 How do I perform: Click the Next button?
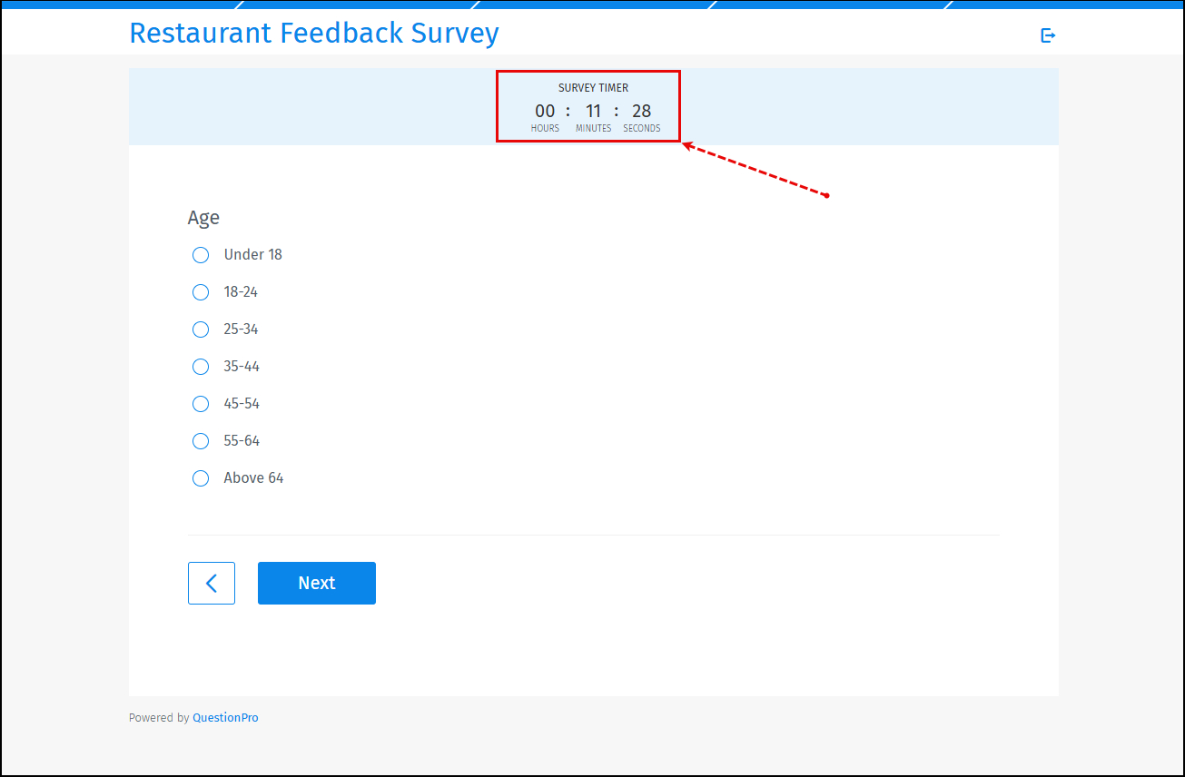click(316, 583)
